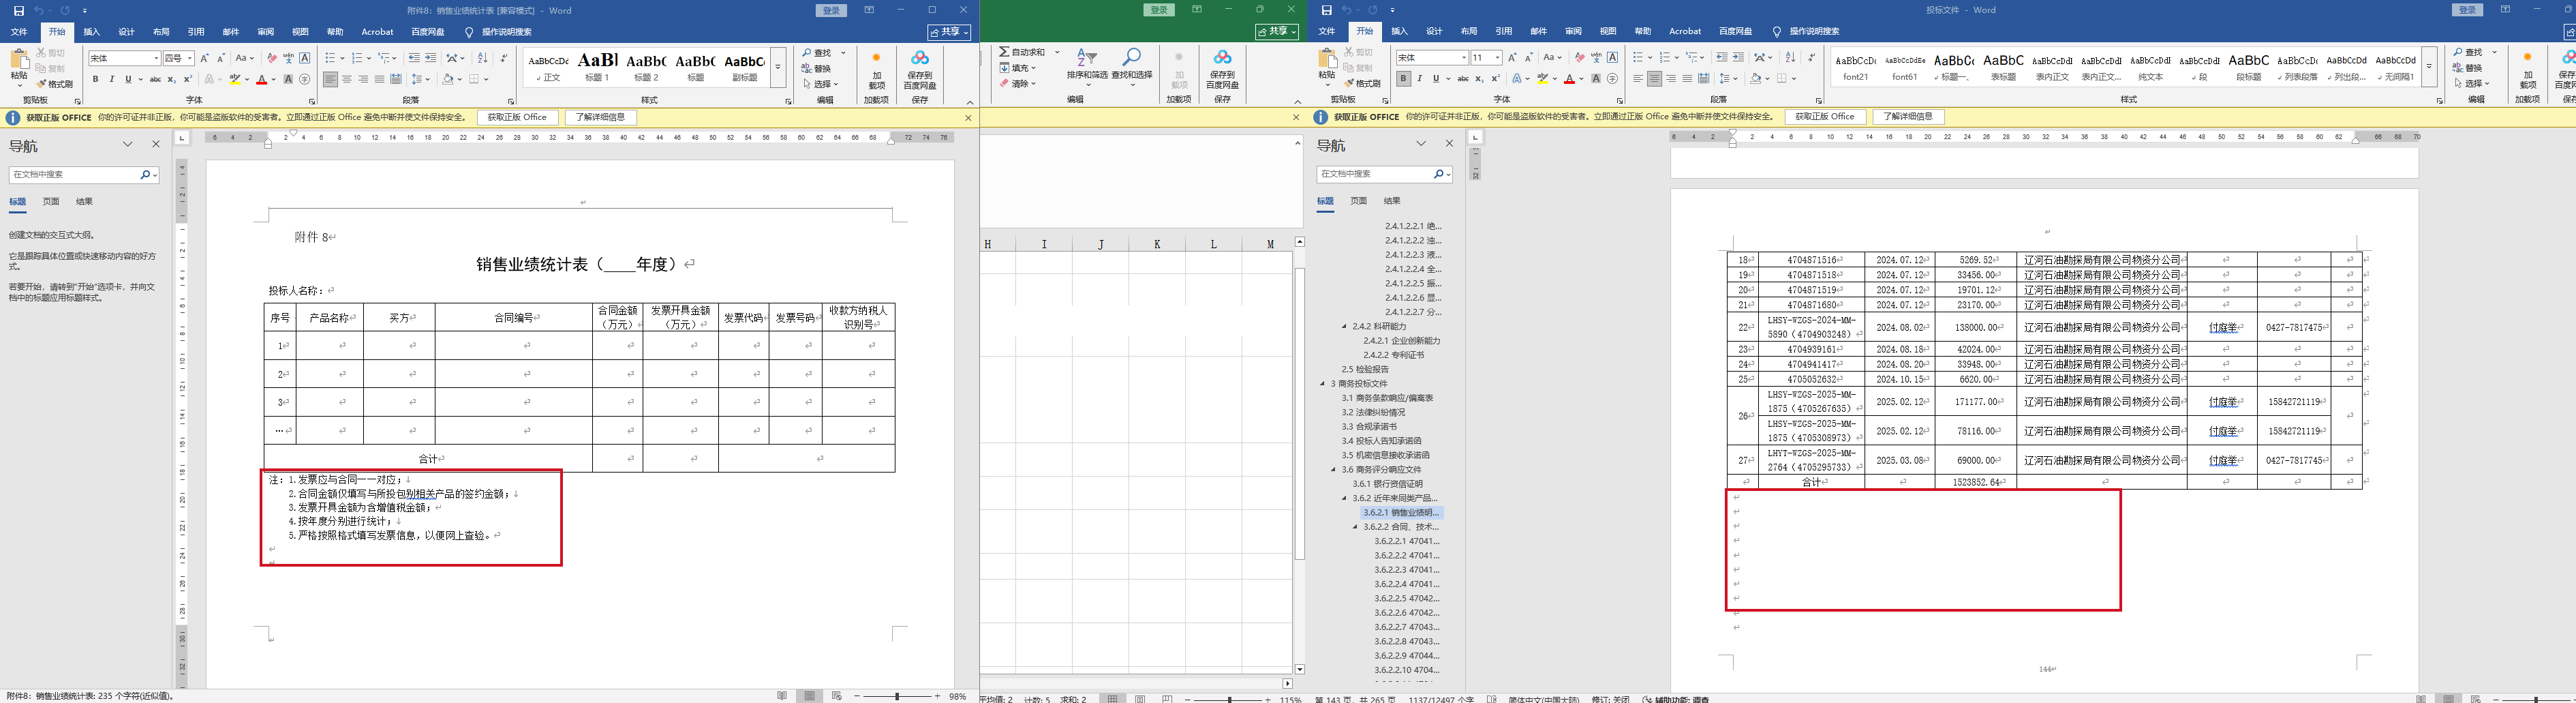Open the 插入 tab in the 附件8 Word window
The image size is (2576, 703).
tap(92, 32)
